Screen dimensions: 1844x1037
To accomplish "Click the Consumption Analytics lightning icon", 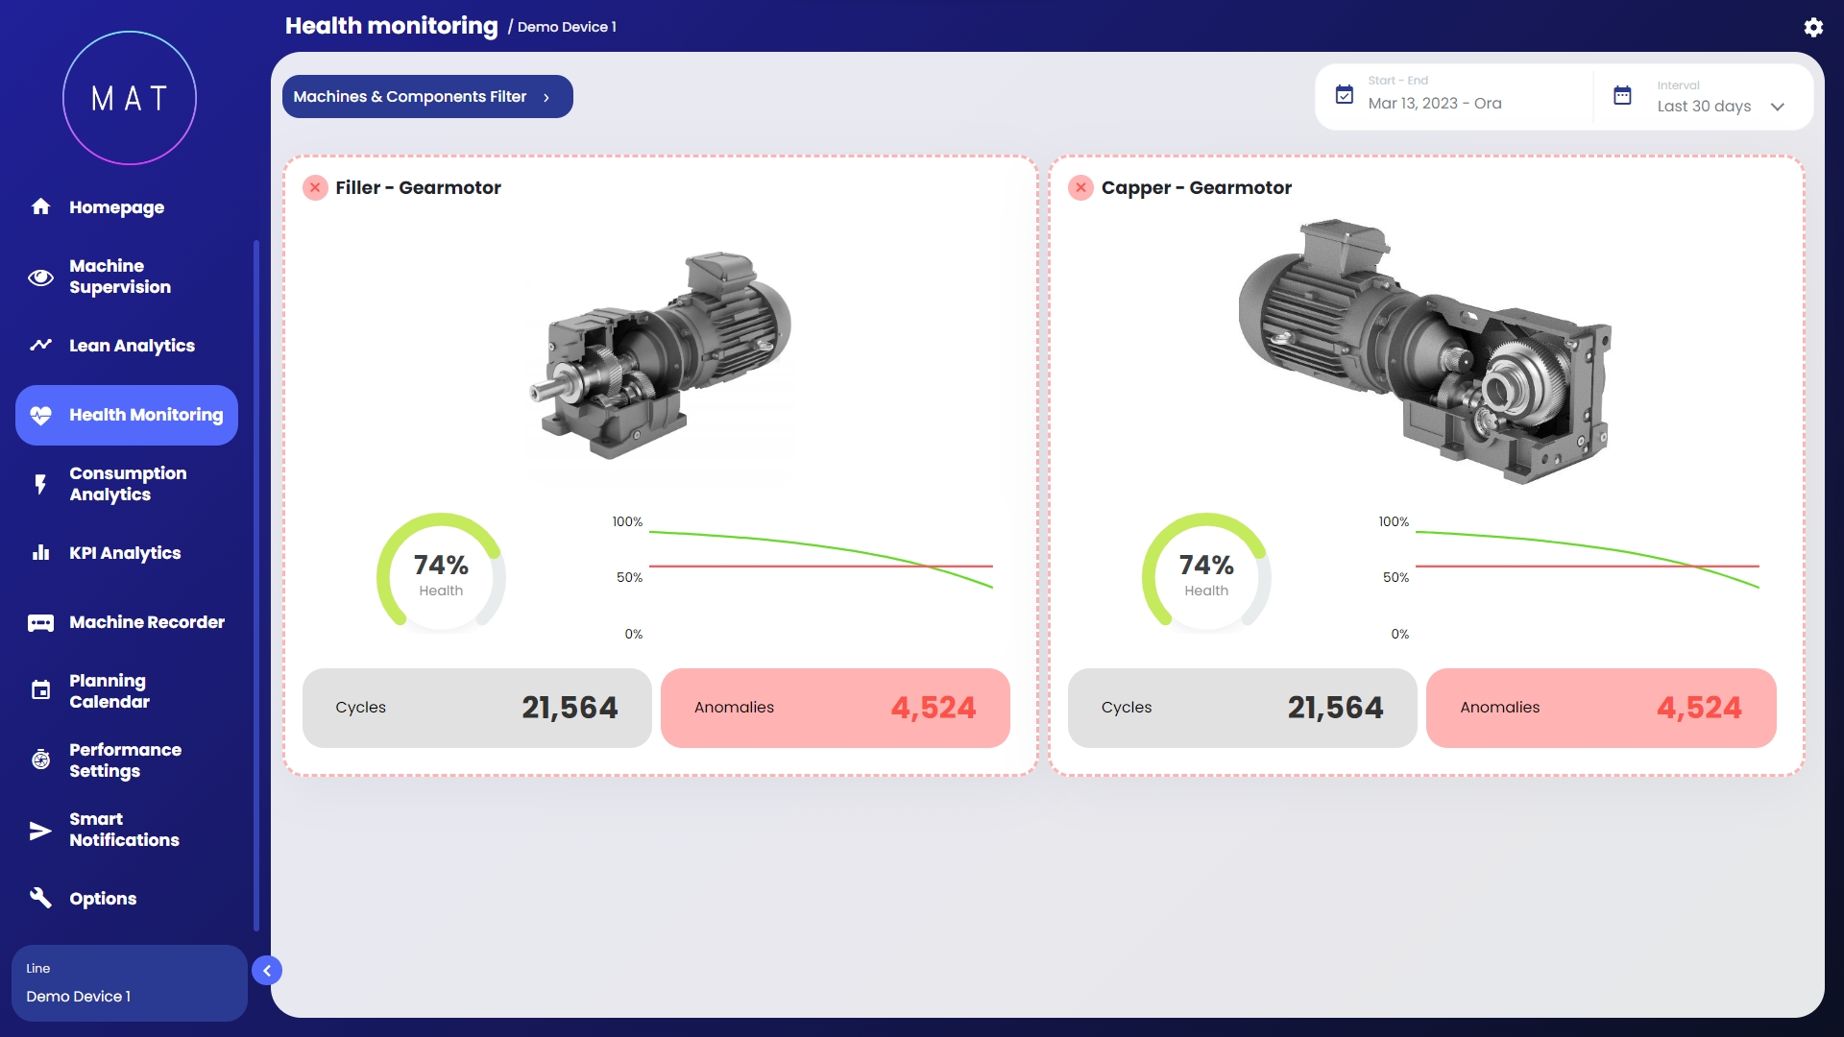I will (x=40, y=484).
